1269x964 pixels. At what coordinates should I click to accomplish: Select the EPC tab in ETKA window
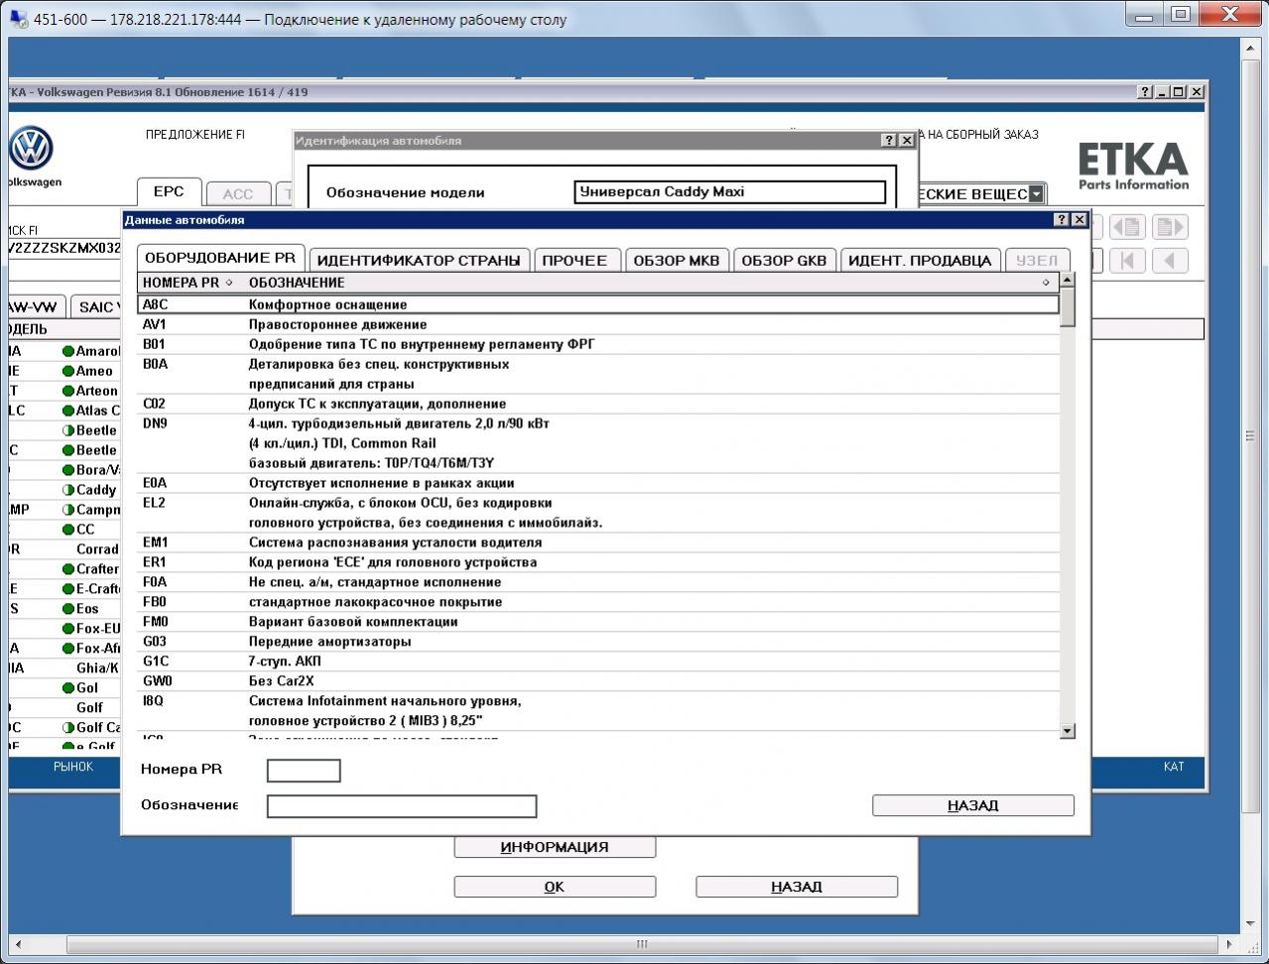point(169,192)
